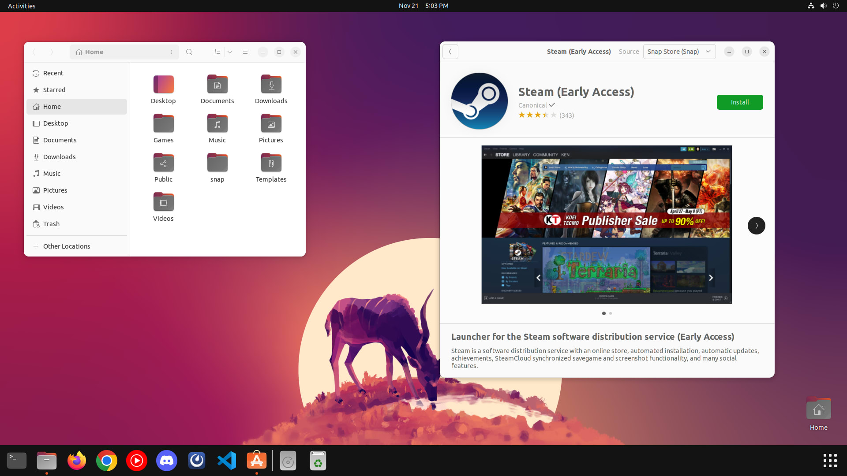Open view options dropdown arrow in Files
Screen dimensions: 847x476
(230, 52)
